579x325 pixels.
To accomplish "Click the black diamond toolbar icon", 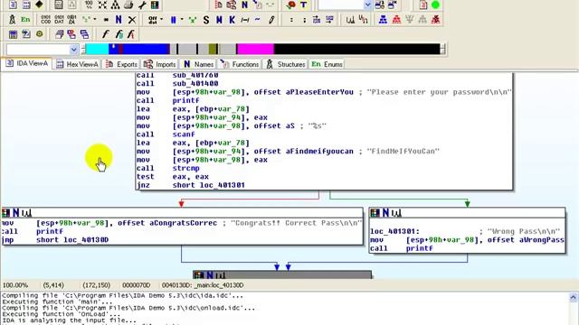I will [39, 5].
